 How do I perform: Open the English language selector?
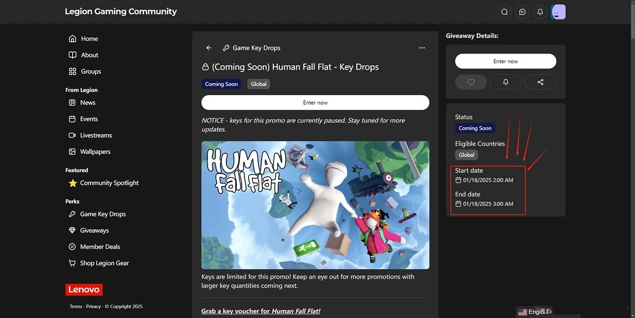(x=535, y=312)
